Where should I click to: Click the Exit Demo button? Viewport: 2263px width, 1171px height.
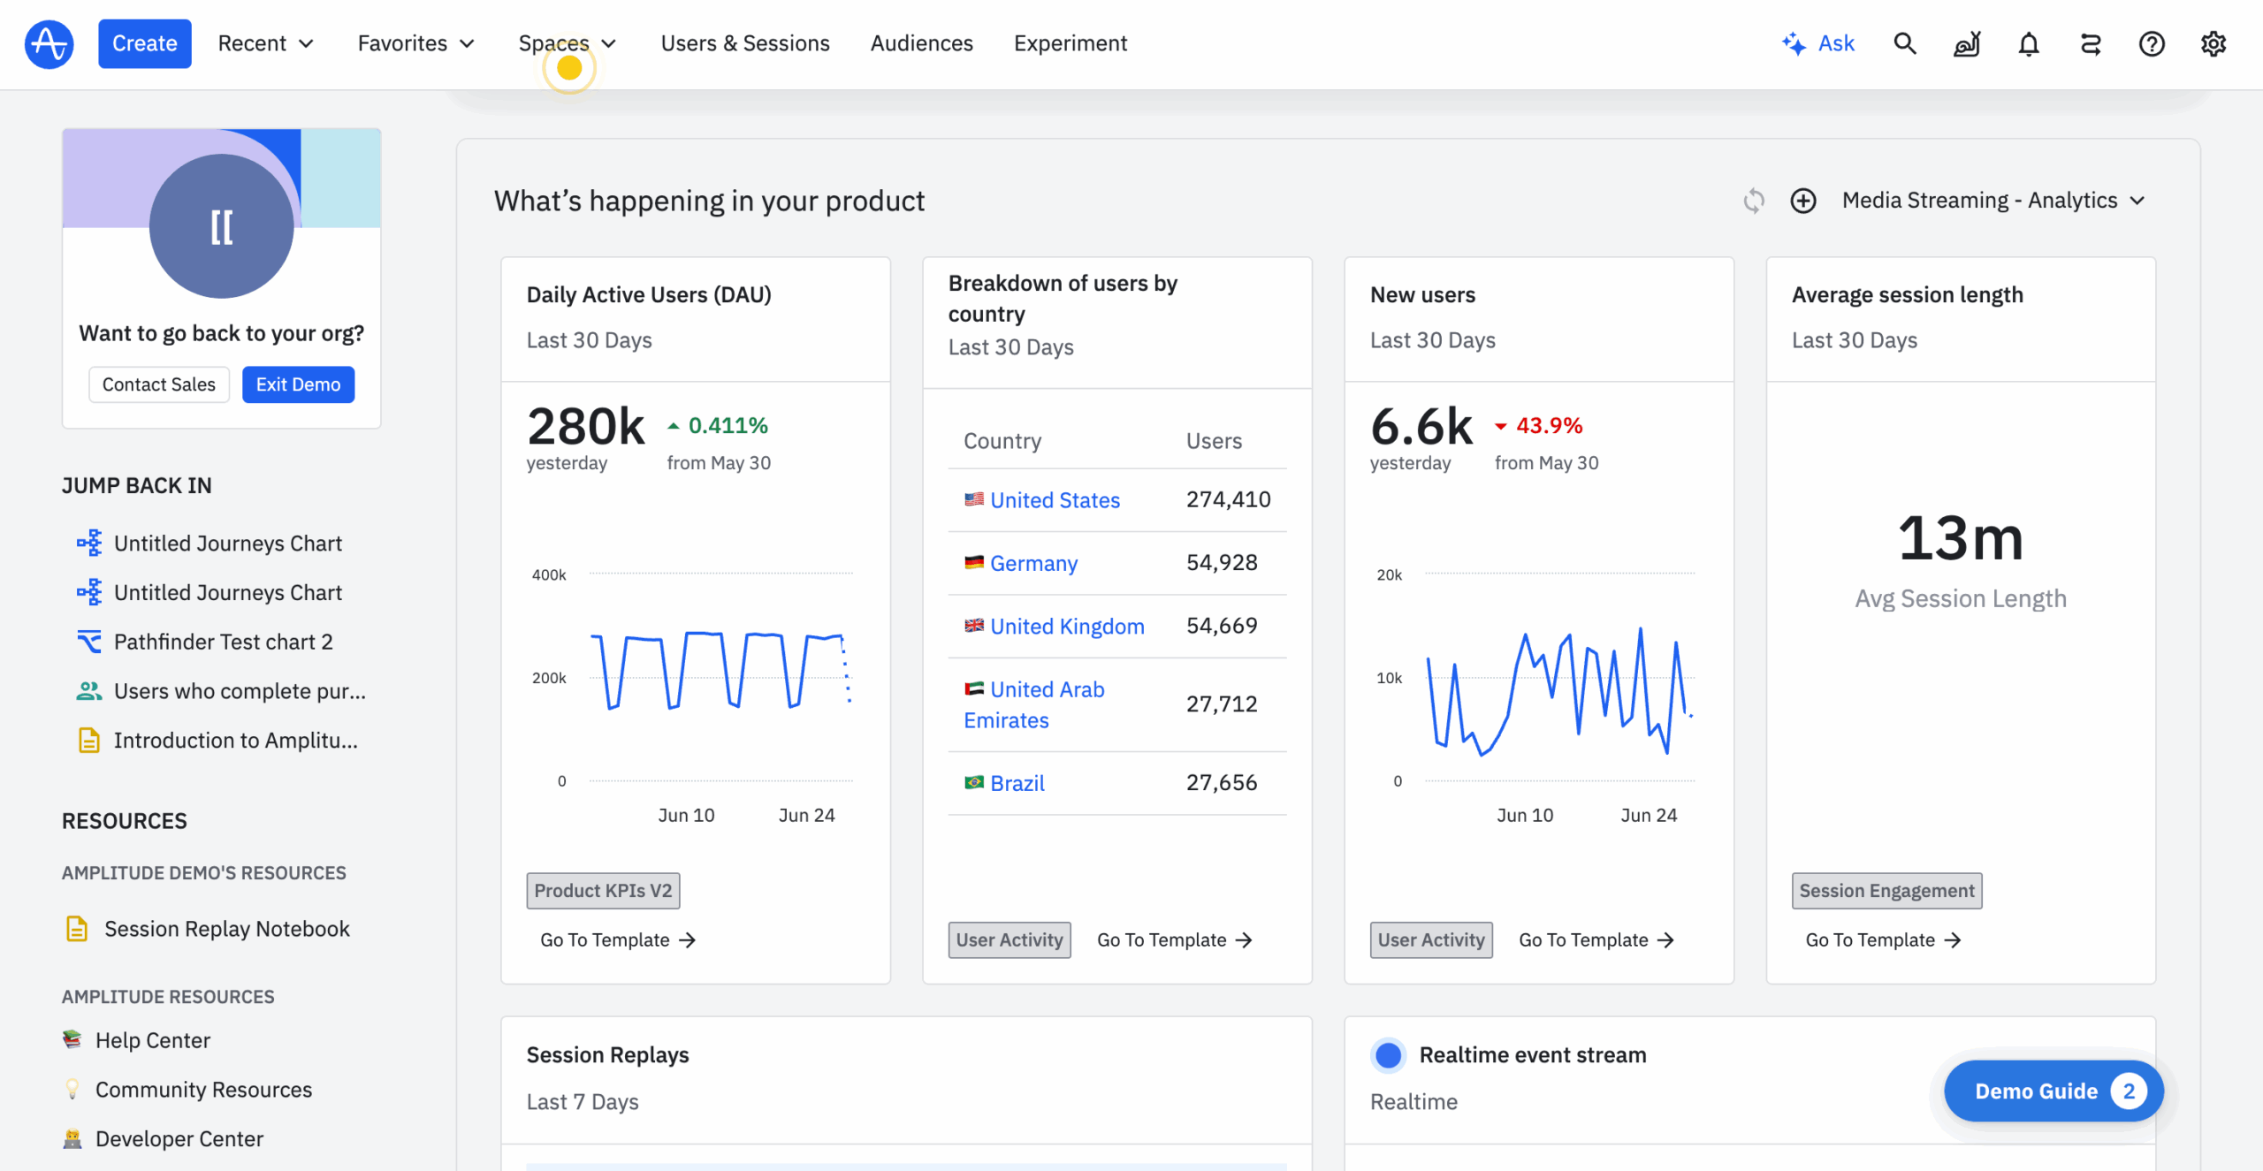[298, 384]
